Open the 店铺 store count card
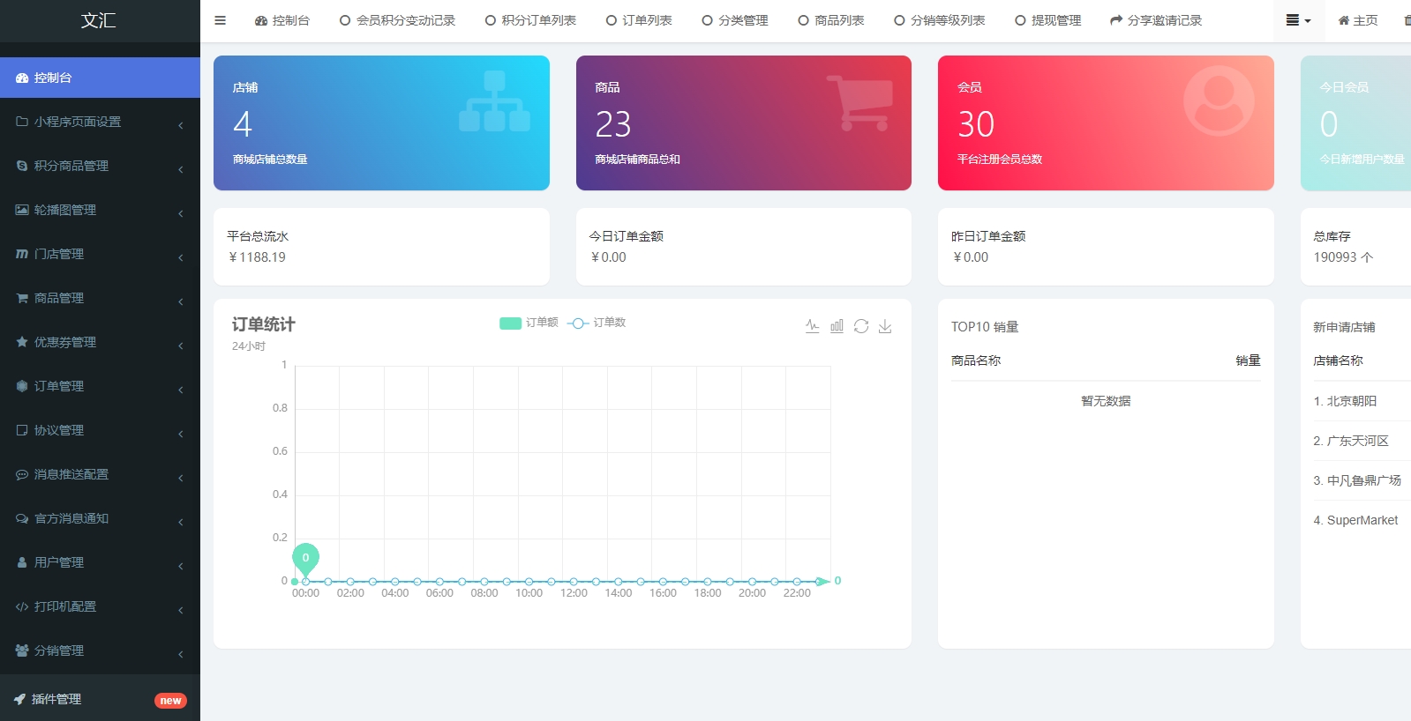Viewport: 1411px width, 721px height. coord(381,123)
